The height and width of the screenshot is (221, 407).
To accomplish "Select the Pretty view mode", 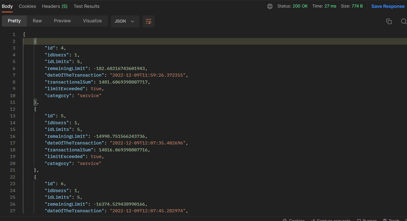I will tap(14, 21).
